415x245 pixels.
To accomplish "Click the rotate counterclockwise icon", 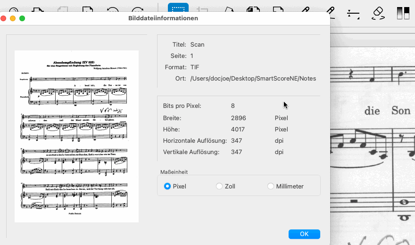I will tap(113, 10).
